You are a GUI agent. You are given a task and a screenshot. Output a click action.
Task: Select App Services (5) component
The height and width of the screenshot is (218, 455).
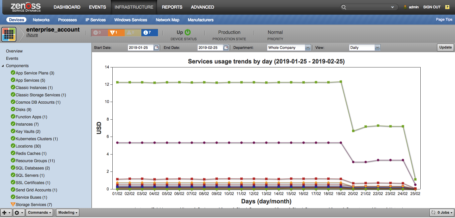point(30,80)
